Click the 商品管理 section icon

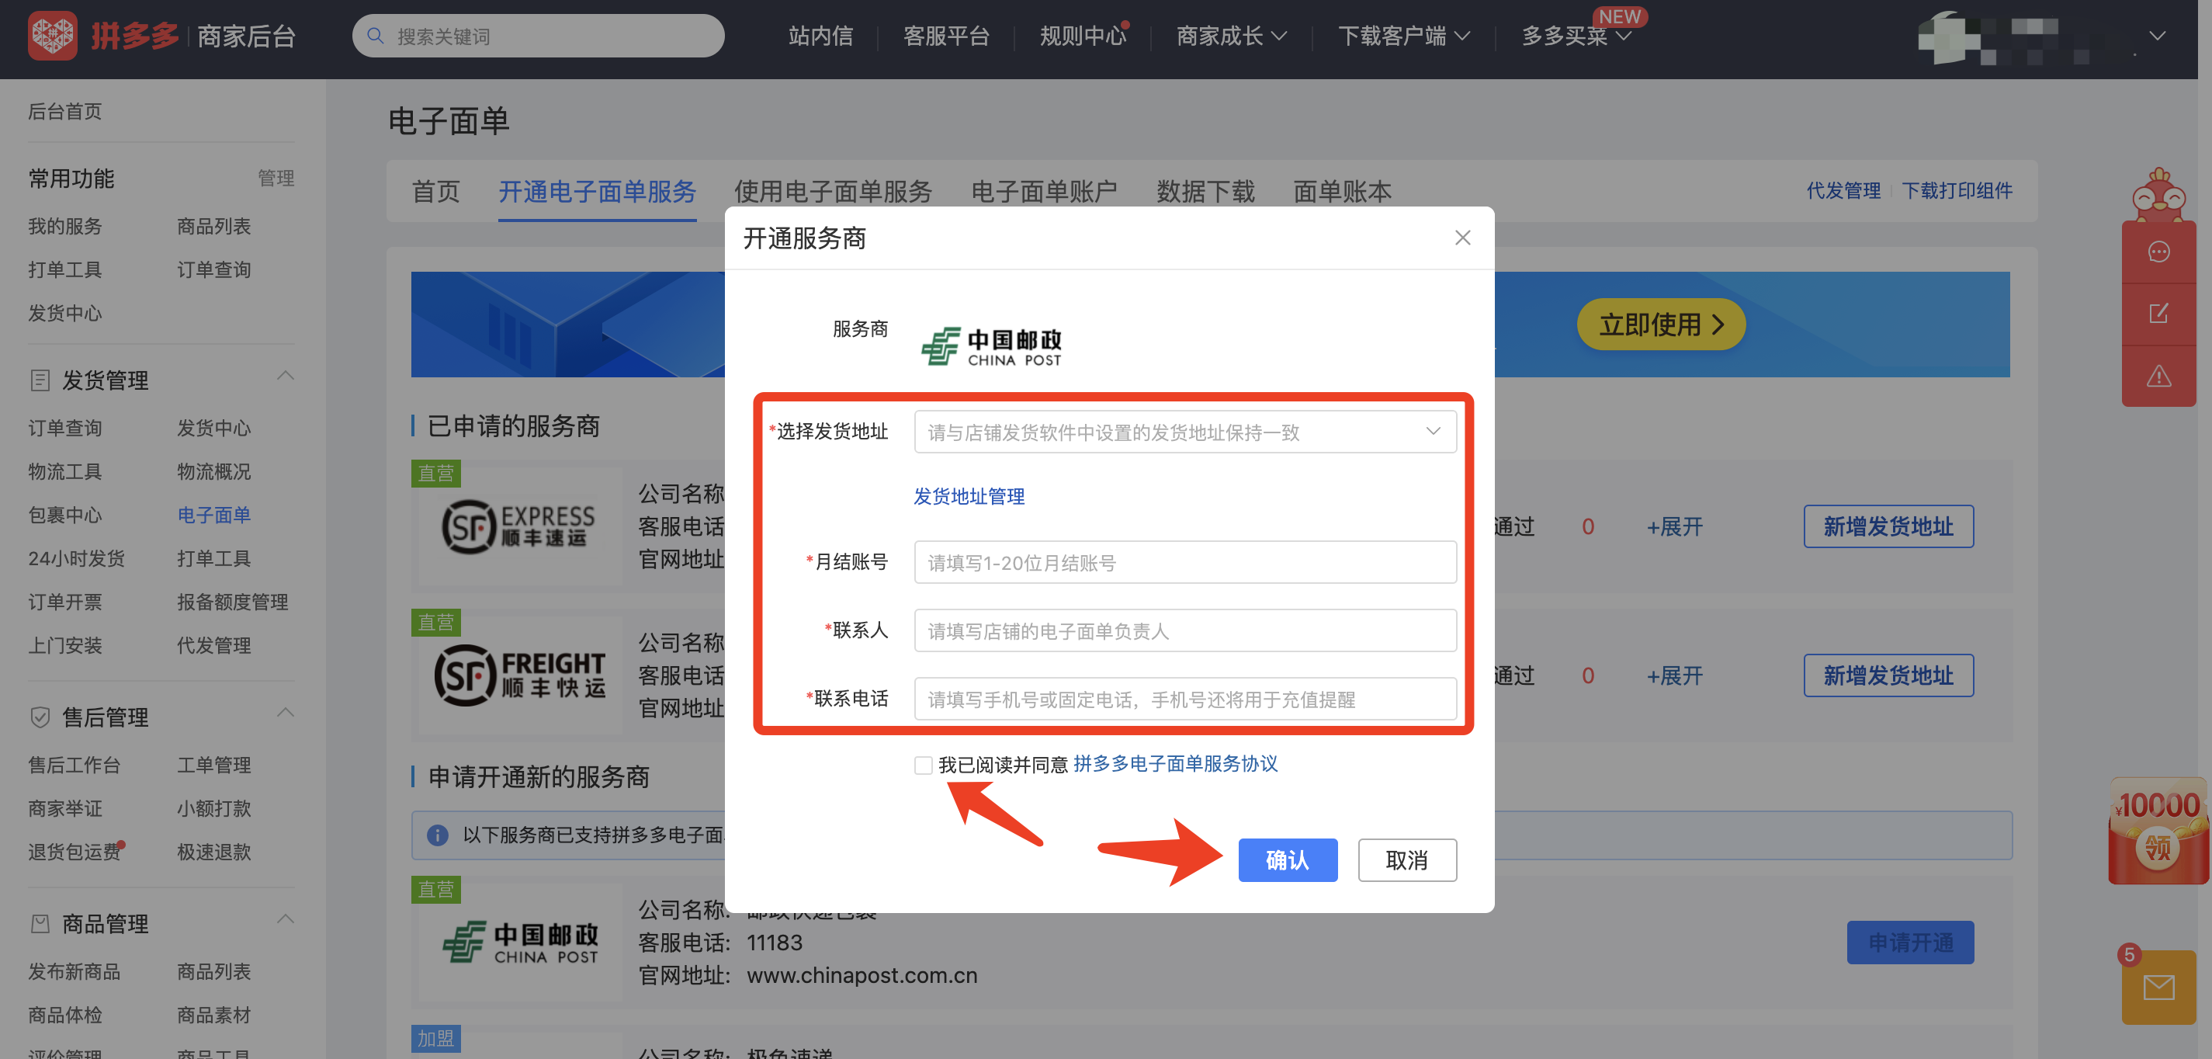(x=40, y=924)
